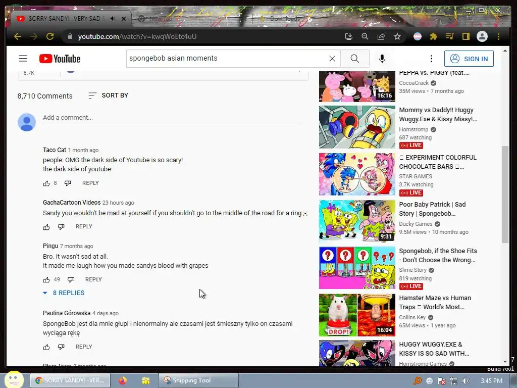This screenshot has width=517, height=388.
Task: Reply to GachaCartoon Videos comment
Action: click(84, 227)
